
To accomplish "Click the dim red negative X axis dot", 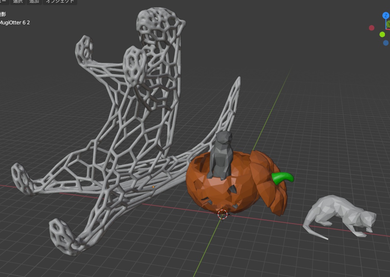I will (x=372, y=28).
